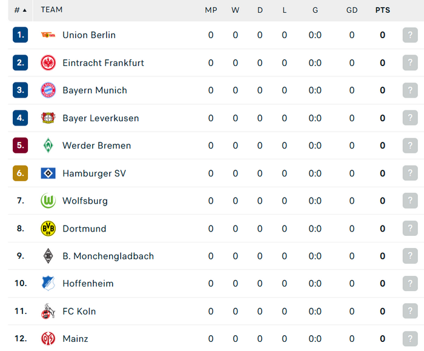The width and height of the screenshot is (424, 351).
Task: Click the form question mark for Union Berlin
Action: pos(410,35)
